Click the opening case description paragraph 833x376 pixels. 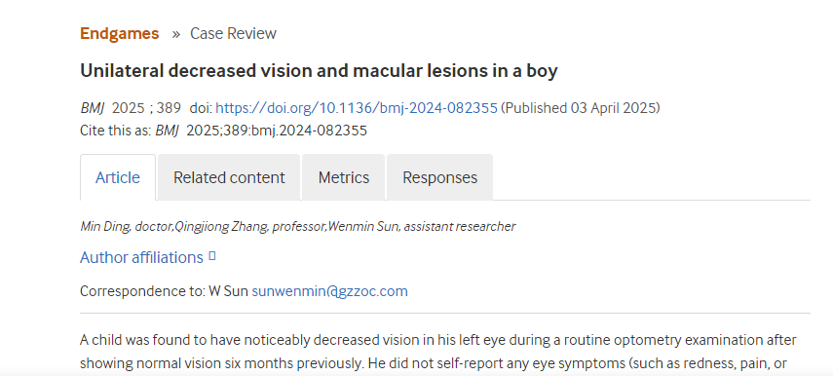(438, 352)
